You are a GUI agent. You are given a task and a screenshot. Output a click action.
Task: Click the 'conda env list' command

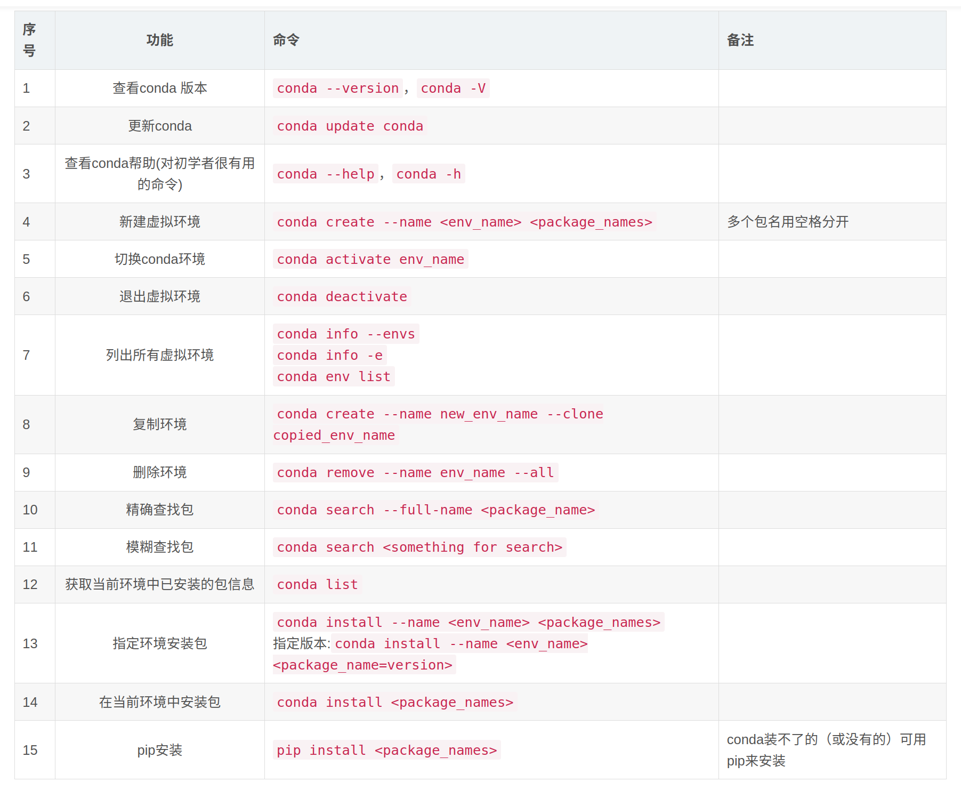click(x=334, y=377)
